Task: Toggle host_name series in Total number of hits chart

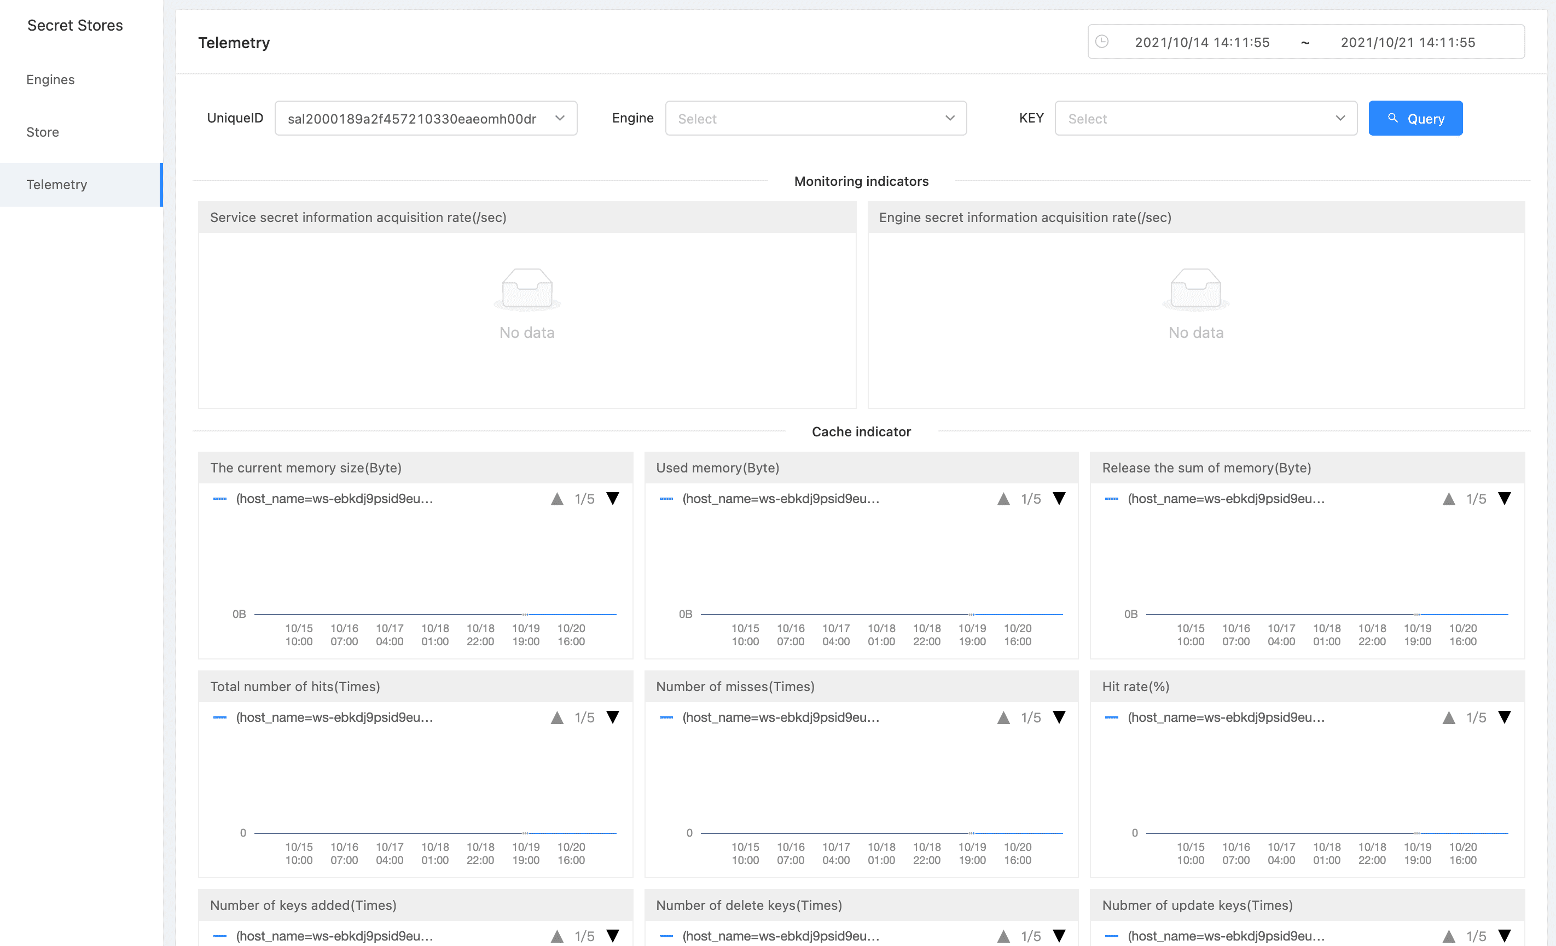Action: (x=323, y=717)
